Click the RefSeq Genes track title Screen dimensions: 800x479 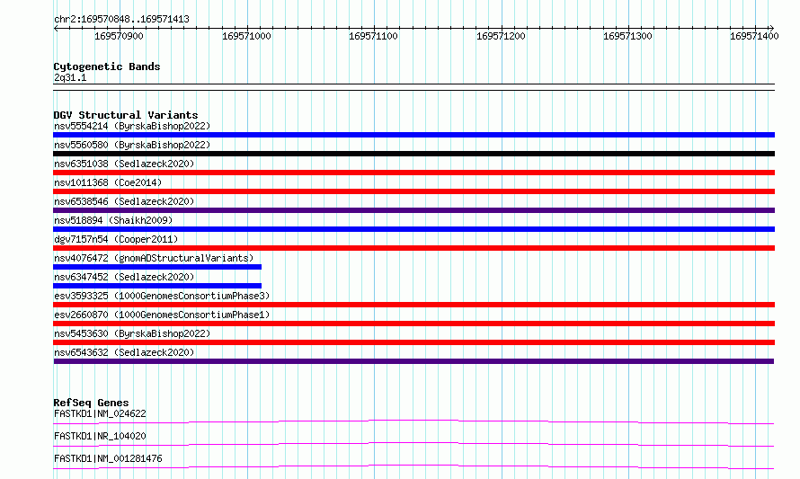point(91,403)
